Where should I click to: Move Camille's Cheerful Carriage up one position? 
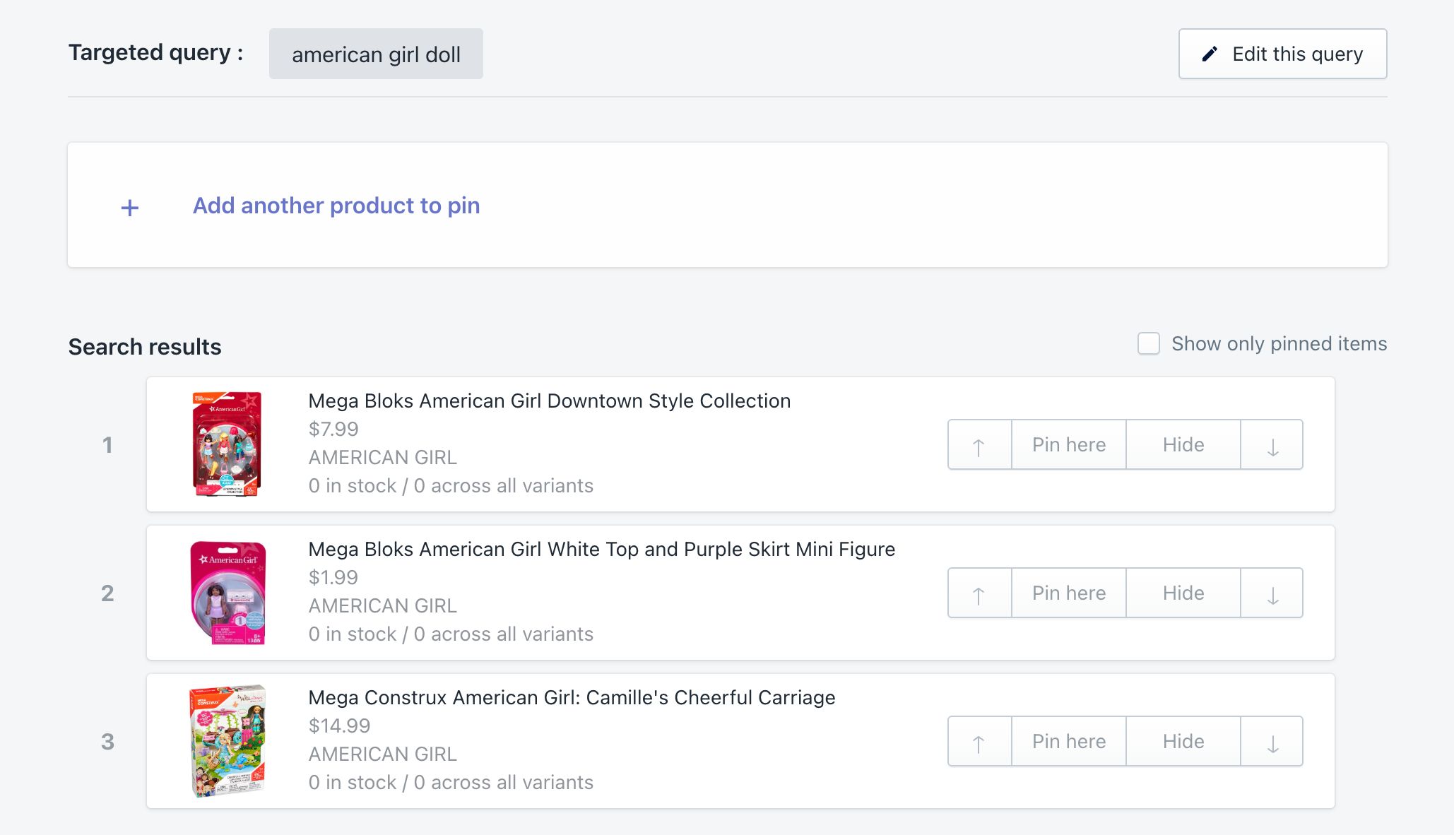point(979,741)
